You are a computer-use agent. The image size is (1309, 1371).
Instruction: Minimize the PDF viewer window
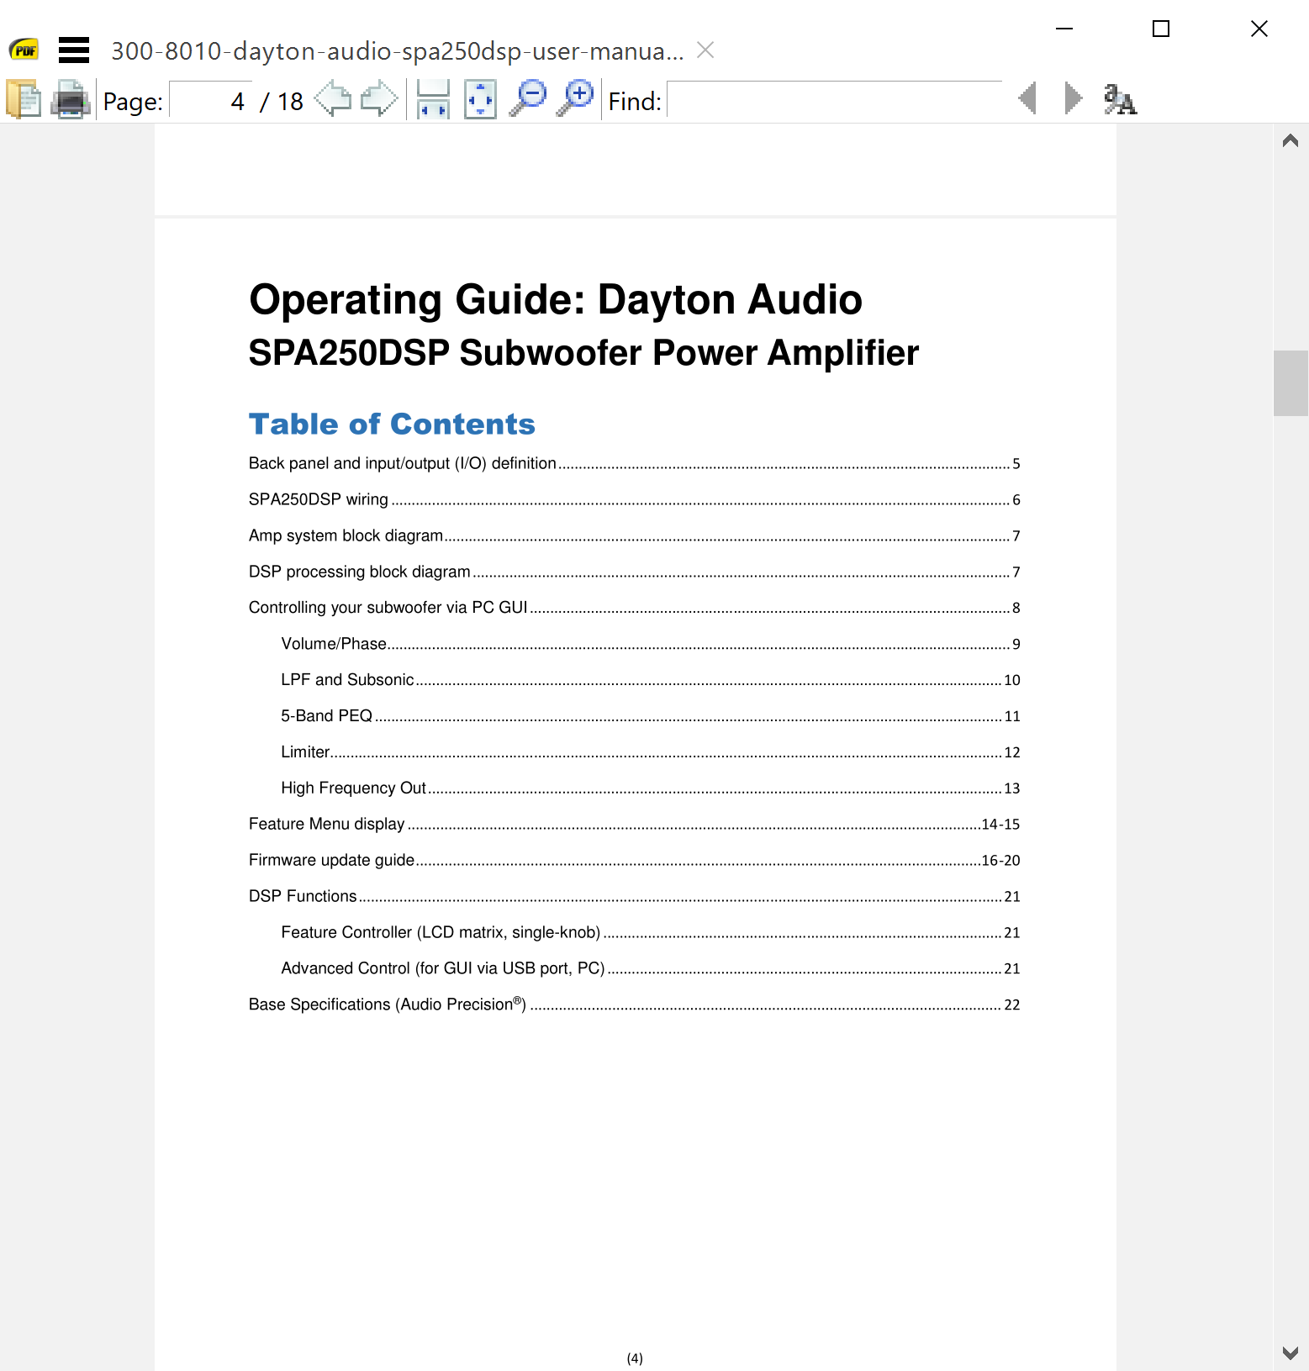[x=1064, y=29]
